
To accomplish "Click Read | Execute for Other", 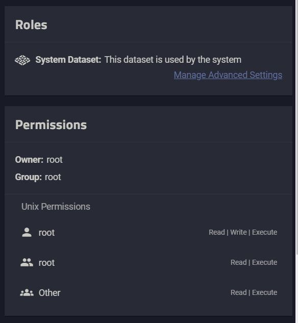I will [x=254, y=292].
